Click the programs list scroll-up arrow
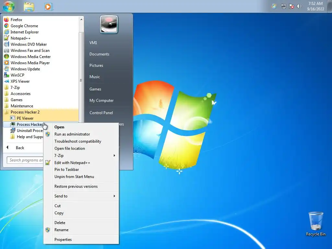This screenshot has width=332, height=249. (x=81, y=19)
